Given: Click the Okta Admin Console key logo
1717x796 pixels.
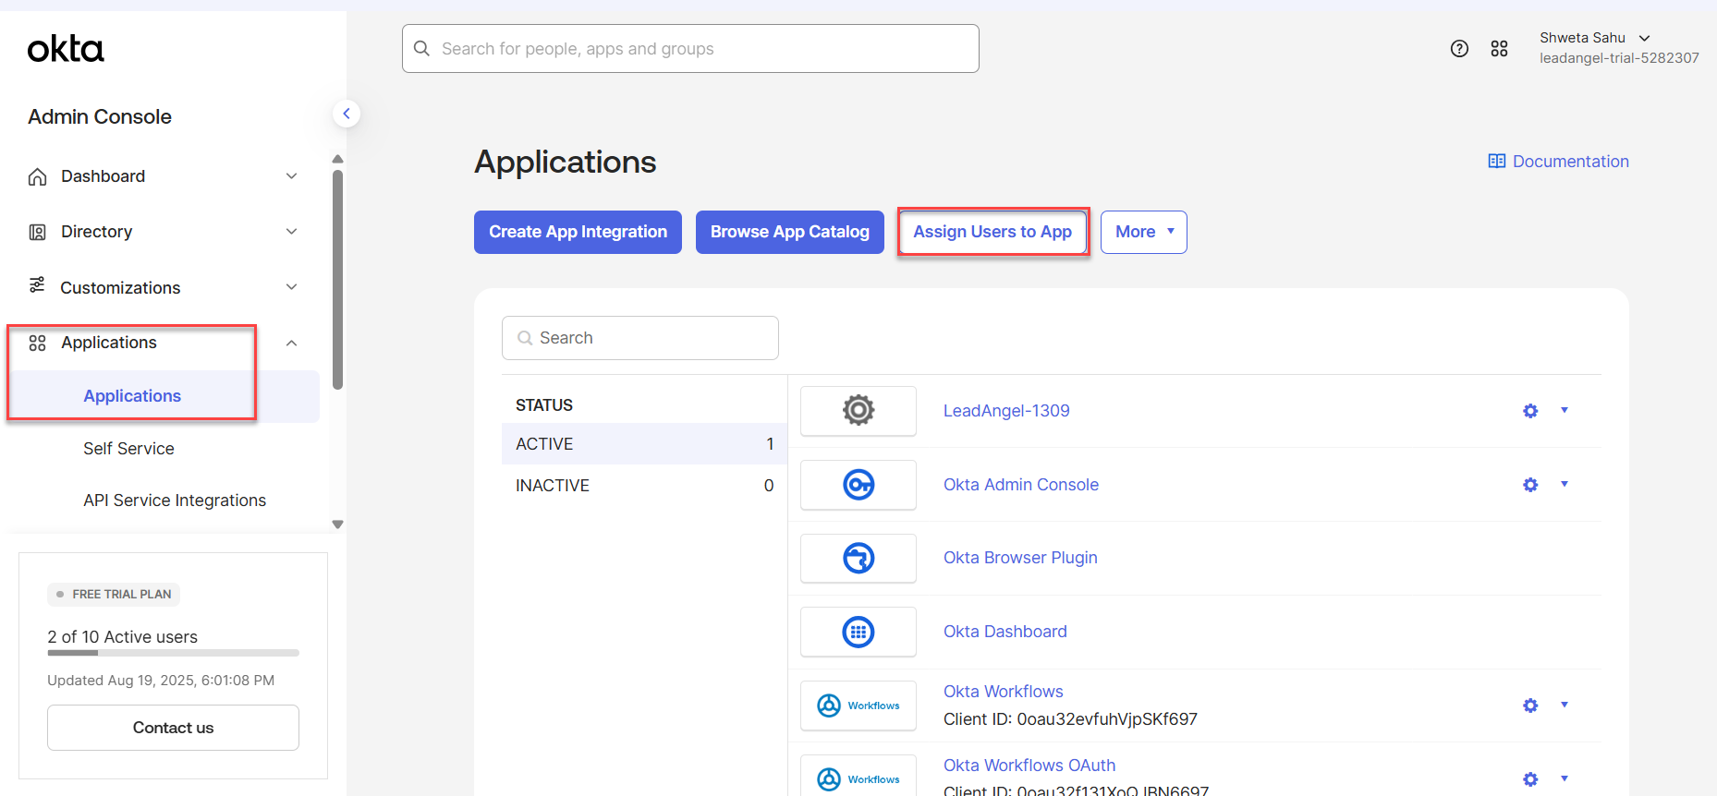Looking at the screenshot, I should tap(858, 485).
